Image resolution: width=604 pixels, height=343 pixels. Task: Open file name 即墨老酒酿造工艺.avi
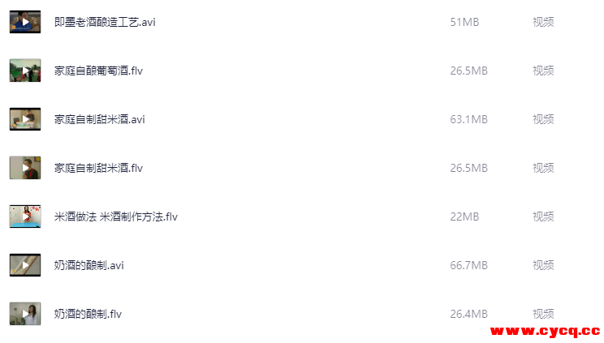click(105, 22)
